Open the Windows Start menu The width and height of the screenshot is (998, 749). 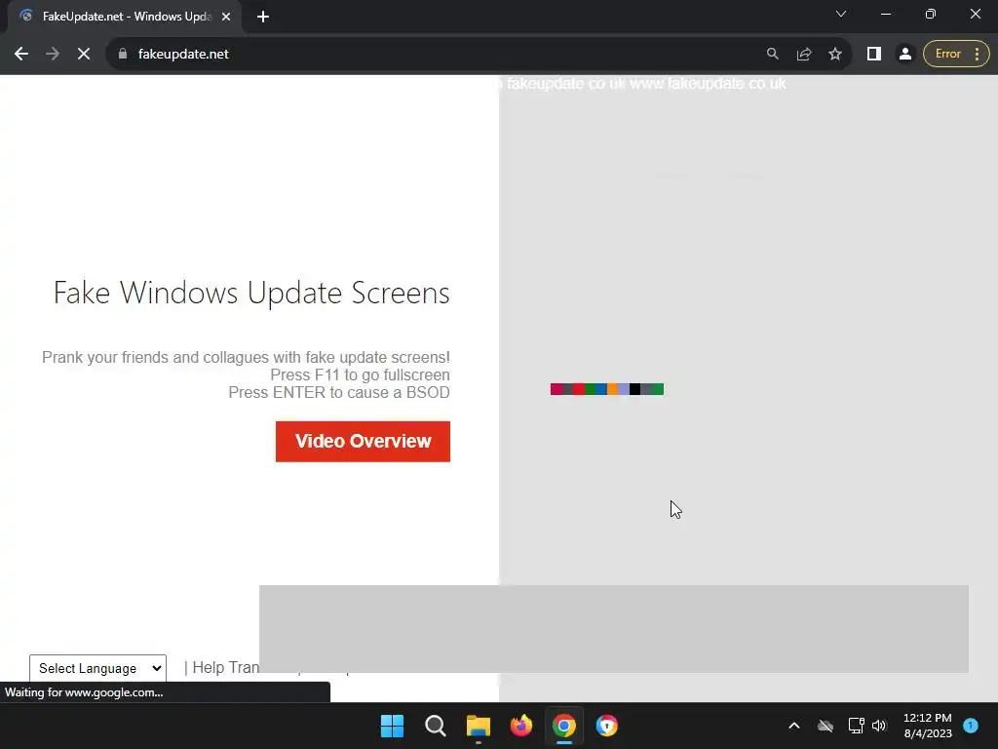[392, 726]
